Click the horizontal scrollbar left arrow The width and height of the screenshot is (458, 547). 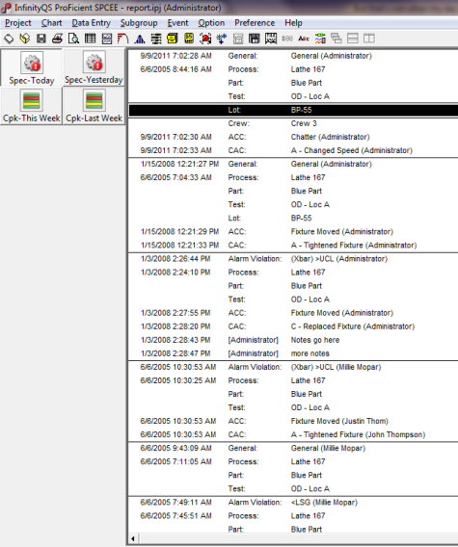(x=133, y=538)
